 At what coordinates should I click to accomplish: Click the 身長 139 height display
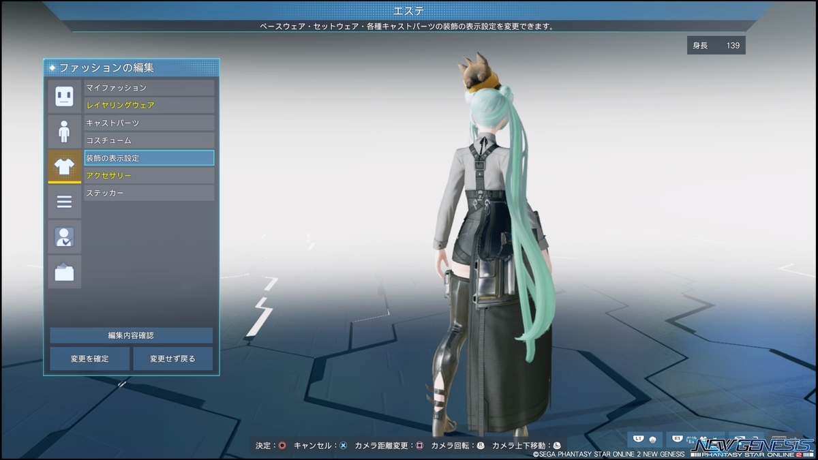click(x=716, y=46)
